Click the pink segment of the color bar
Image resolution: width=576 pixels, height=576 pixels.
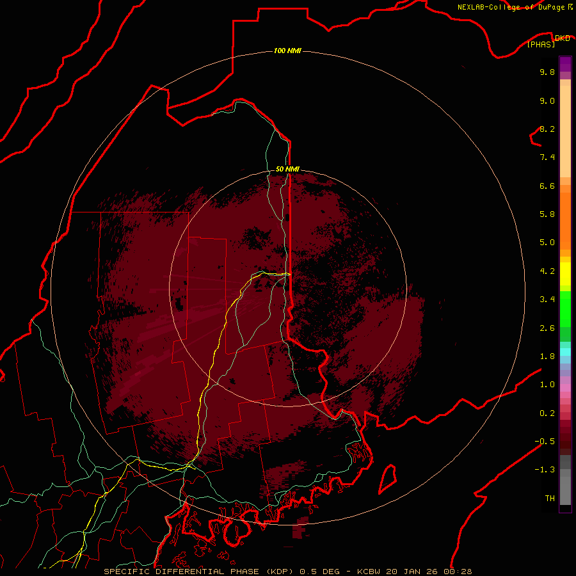coord(565,388)
